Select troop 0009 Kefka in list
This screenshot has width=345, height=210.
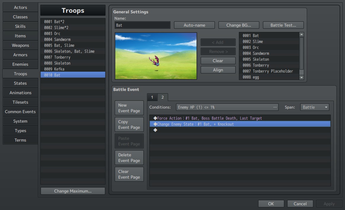pyautogui.click(x=73, y=69)
